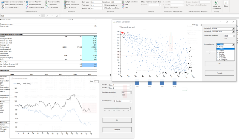239x139 pixels.
Task: Open Variable 1 dropdown showing Volume
Action: 233,28
